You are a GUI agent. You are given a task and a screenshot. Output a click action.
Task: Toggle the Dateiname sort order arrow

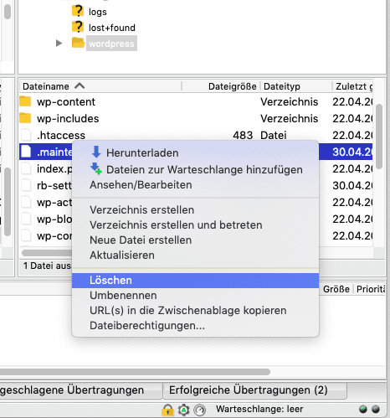pos(80,85)
